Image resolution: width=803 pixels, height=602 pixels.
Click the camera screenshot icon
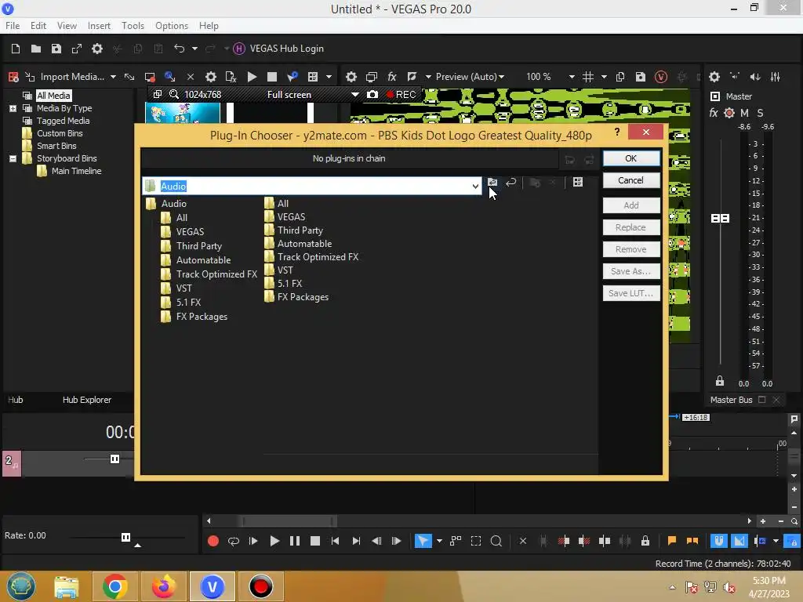(x=372, y=95)
